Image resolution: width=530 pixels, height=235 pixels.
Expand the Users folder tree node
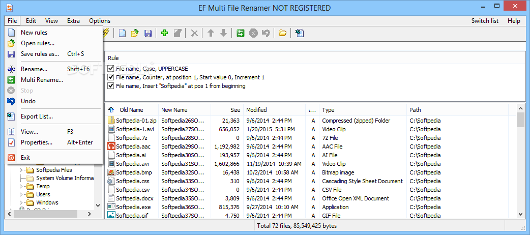point(21,194)
